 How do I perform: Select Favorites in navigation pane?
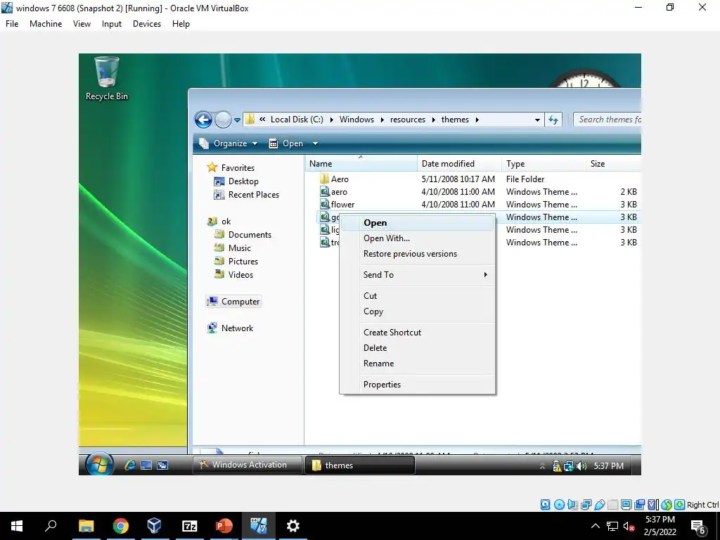(x=231, y=167)
